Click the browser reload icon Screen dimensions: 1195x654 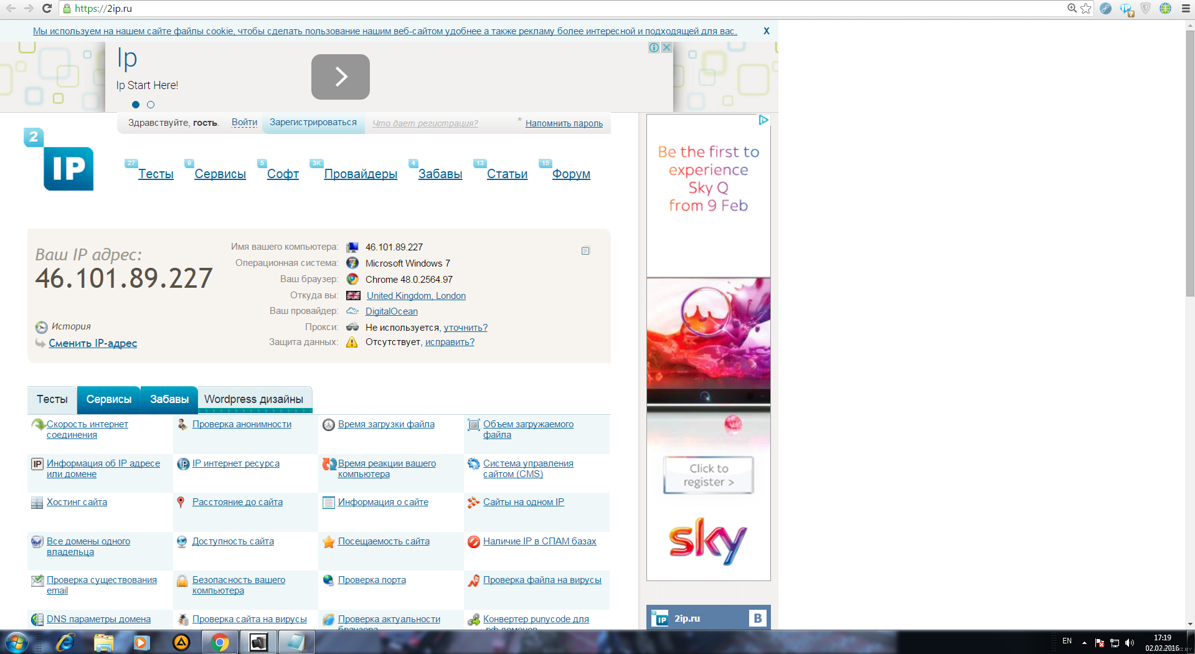click(x=47, y=8)
